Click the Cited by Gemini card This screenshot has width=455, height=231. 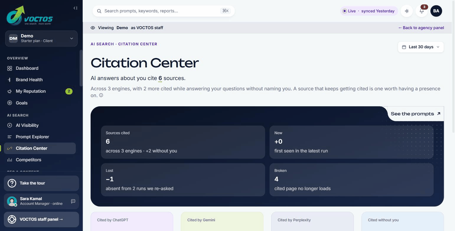[222, 221]
